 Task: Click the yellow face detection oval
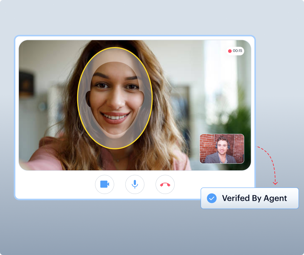click(x=115, y=98)
